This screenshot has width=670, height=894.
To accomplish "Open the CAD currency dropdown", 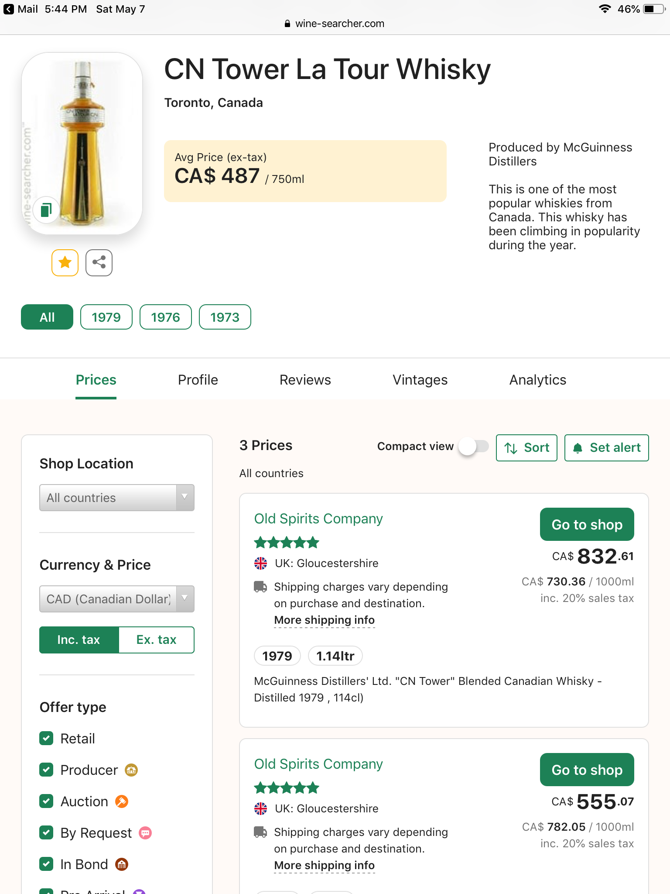I will pos(116,599).
